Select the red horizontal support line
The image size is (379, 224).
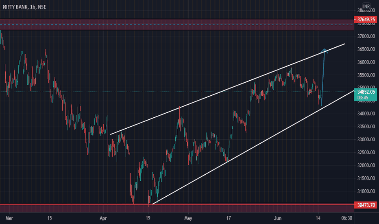[177, 205]
